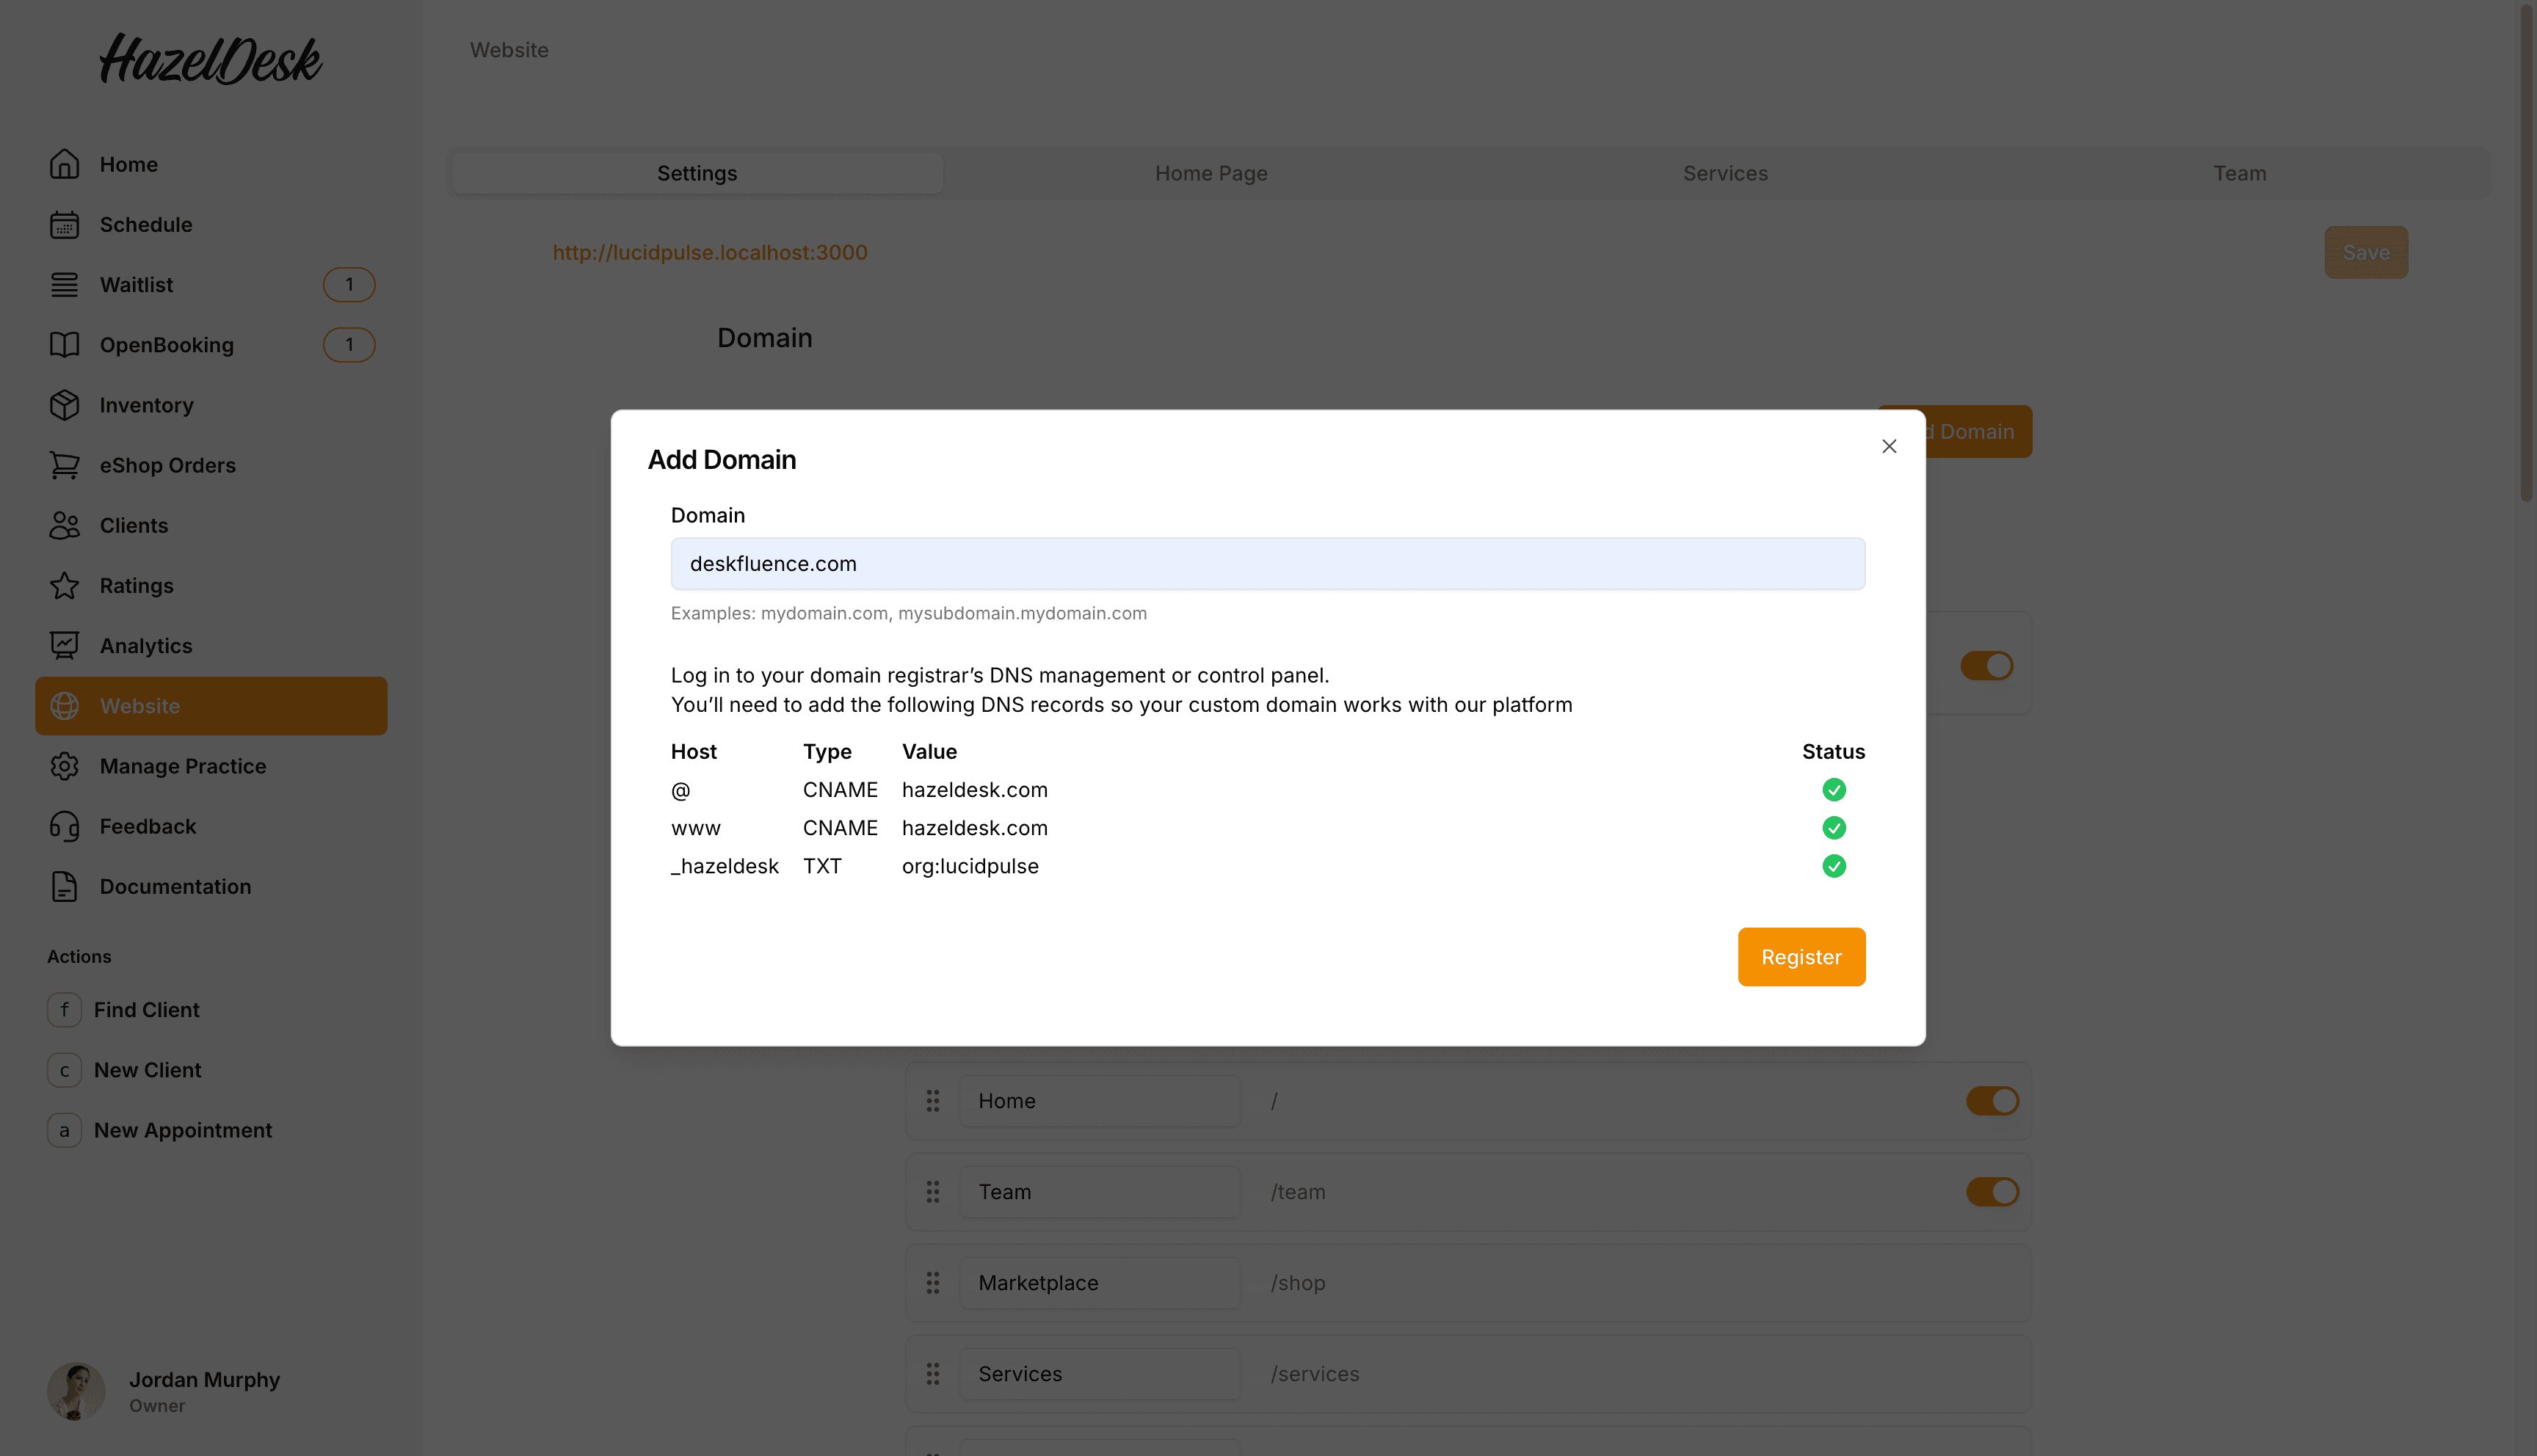The height and width of the screenshot is (1456, 2537).
Task: Open eShop Orders cart icon
Action: coord(64,465)
